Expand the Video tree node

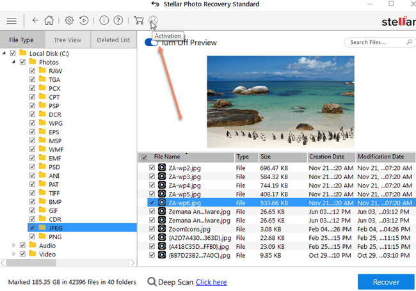(x=13, y=254)
